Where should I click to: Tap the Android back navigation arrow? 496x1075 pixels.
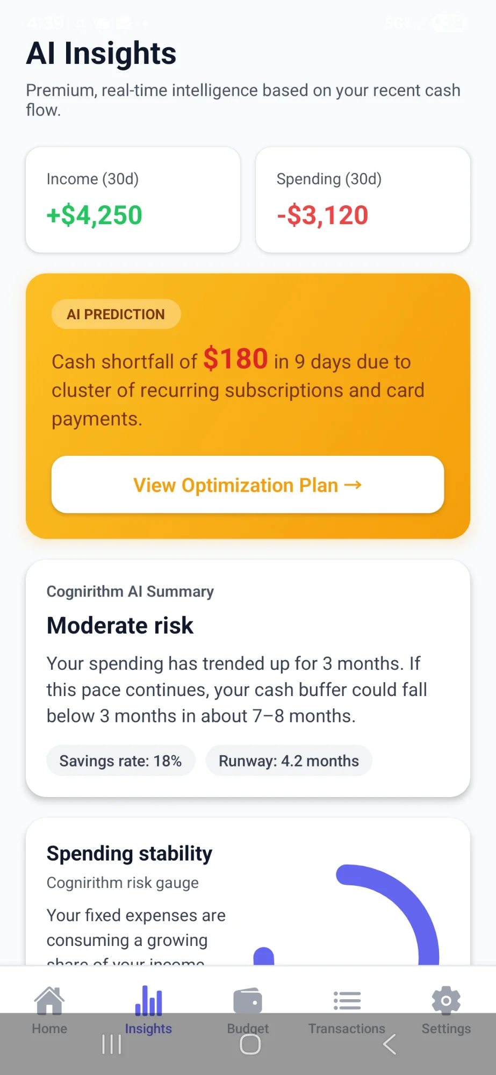[x=389, y=1044]
